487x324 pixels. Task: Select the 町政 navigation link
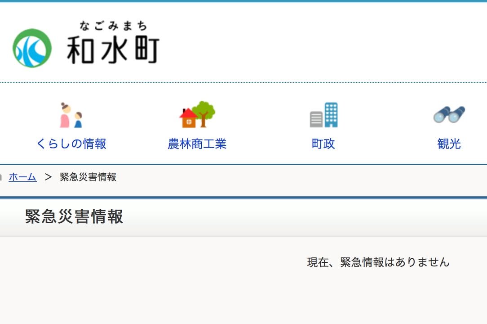click(x=323, y=144)
